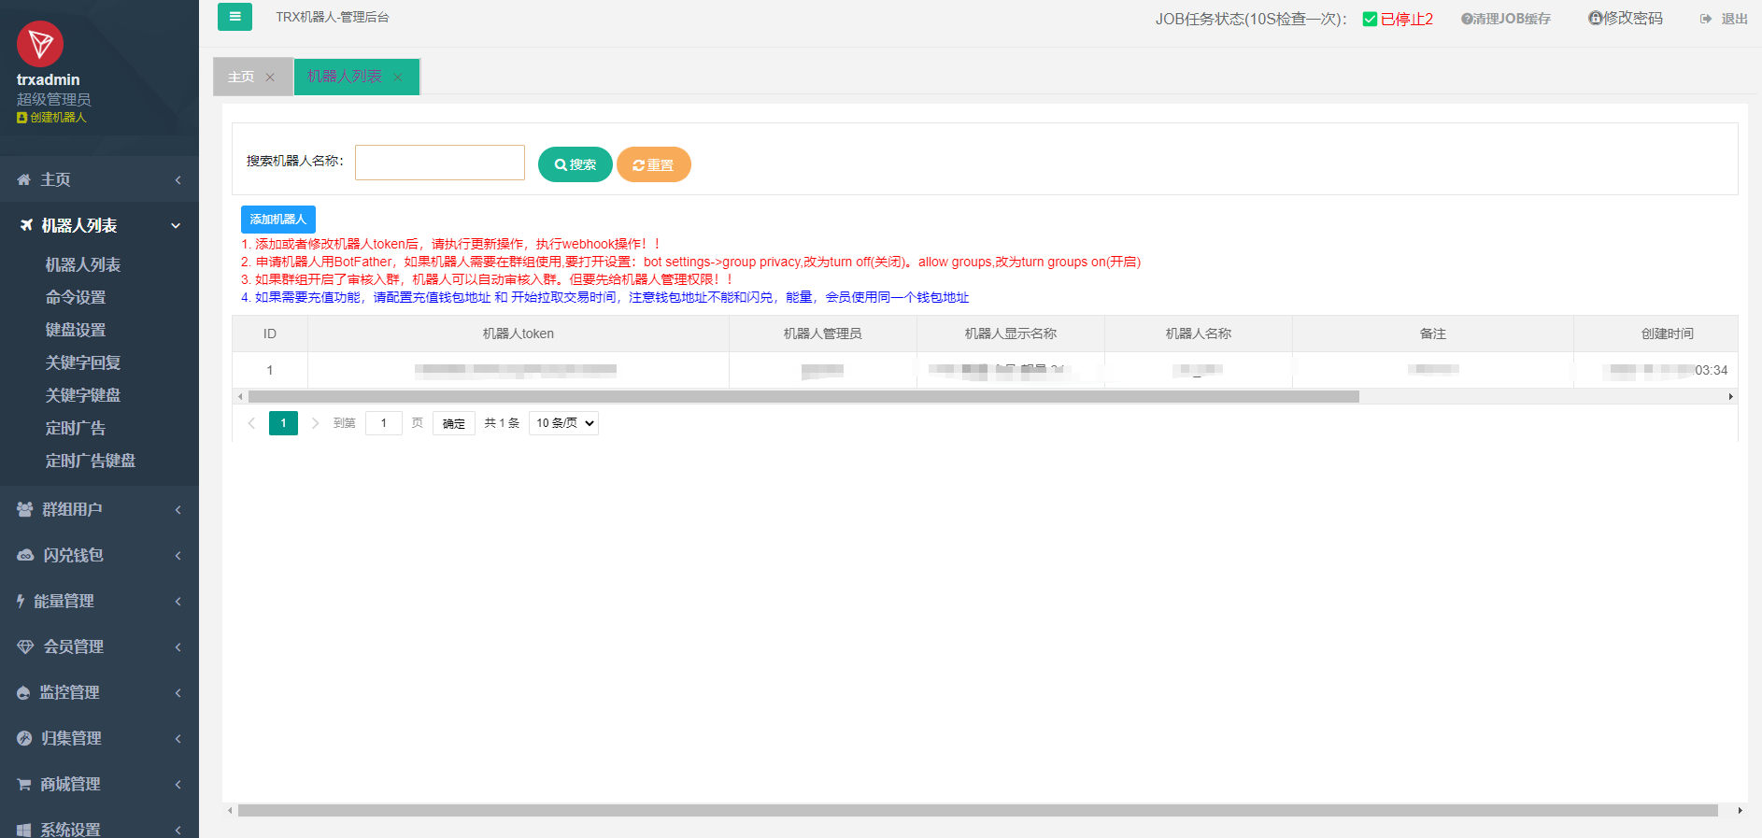1762x838 pixels.
Task: Open 关键字键盘 submenu item
Action: click(83, 396)
